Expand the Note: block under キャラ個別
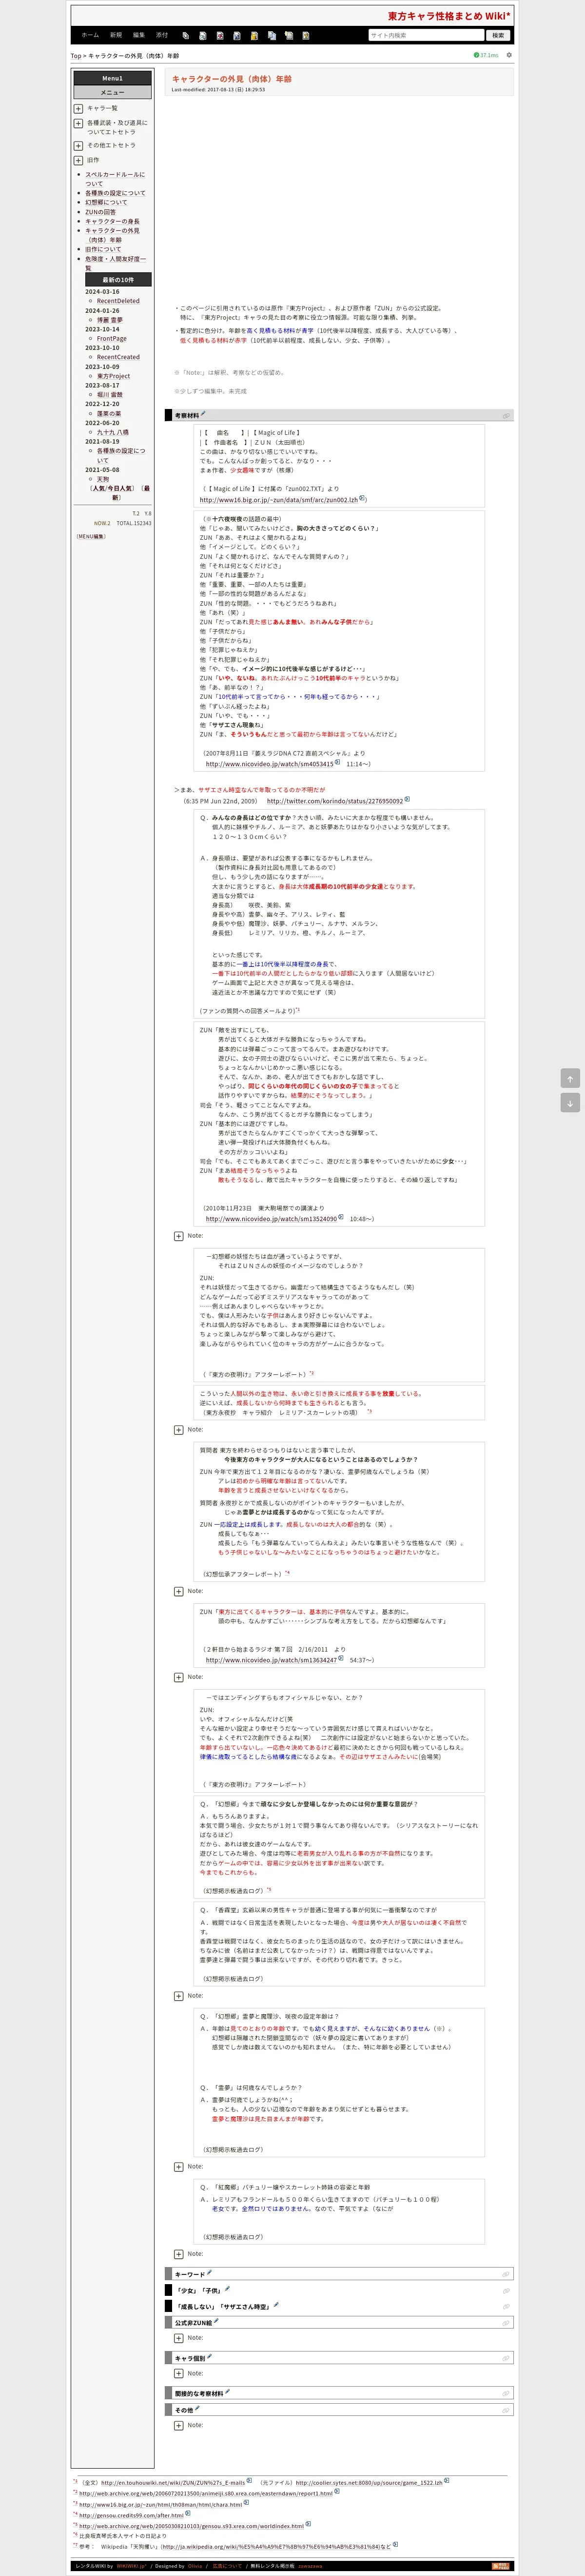This screenshot has width=585, height=2576. [x=179, y=2373]
